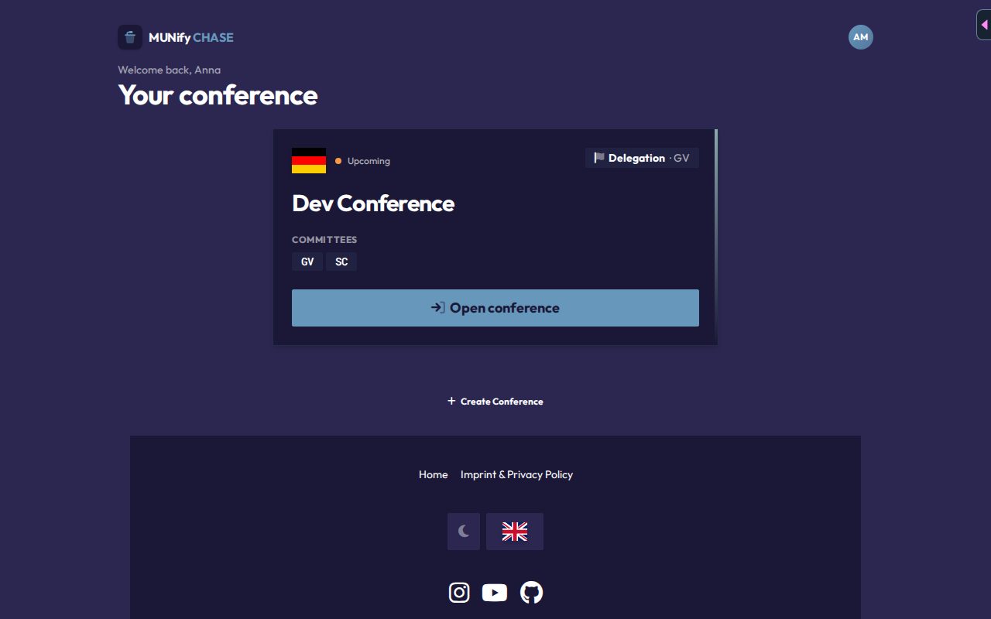This screenshot has width=991, height=619.
Task: Click the Welcome back, Anna text
Action: [x=170, y=70]
